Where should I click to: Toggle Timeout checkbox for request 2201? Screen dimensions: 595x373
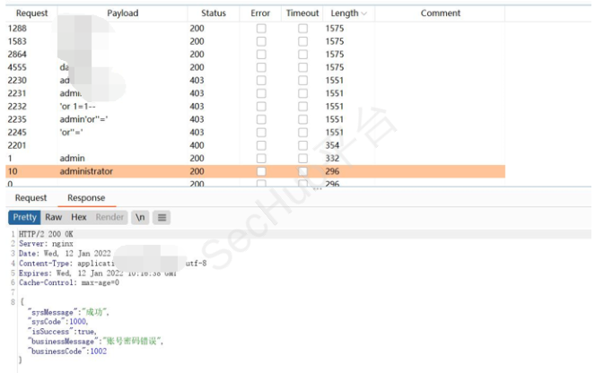(302, 145)
